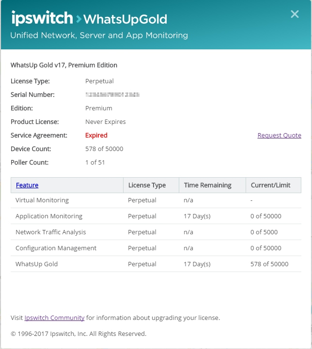Click the WhatsUp Gold v17 Premium Edition heading
312x349 pixels.
[64, 65]
